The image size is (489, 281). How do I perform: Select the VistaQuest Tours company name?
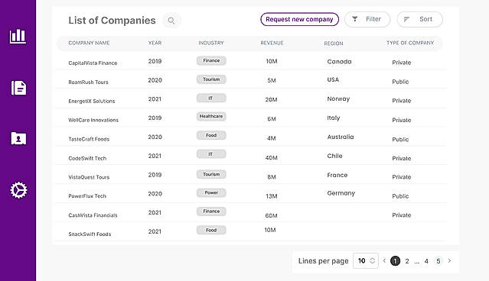tap(89, 177)
